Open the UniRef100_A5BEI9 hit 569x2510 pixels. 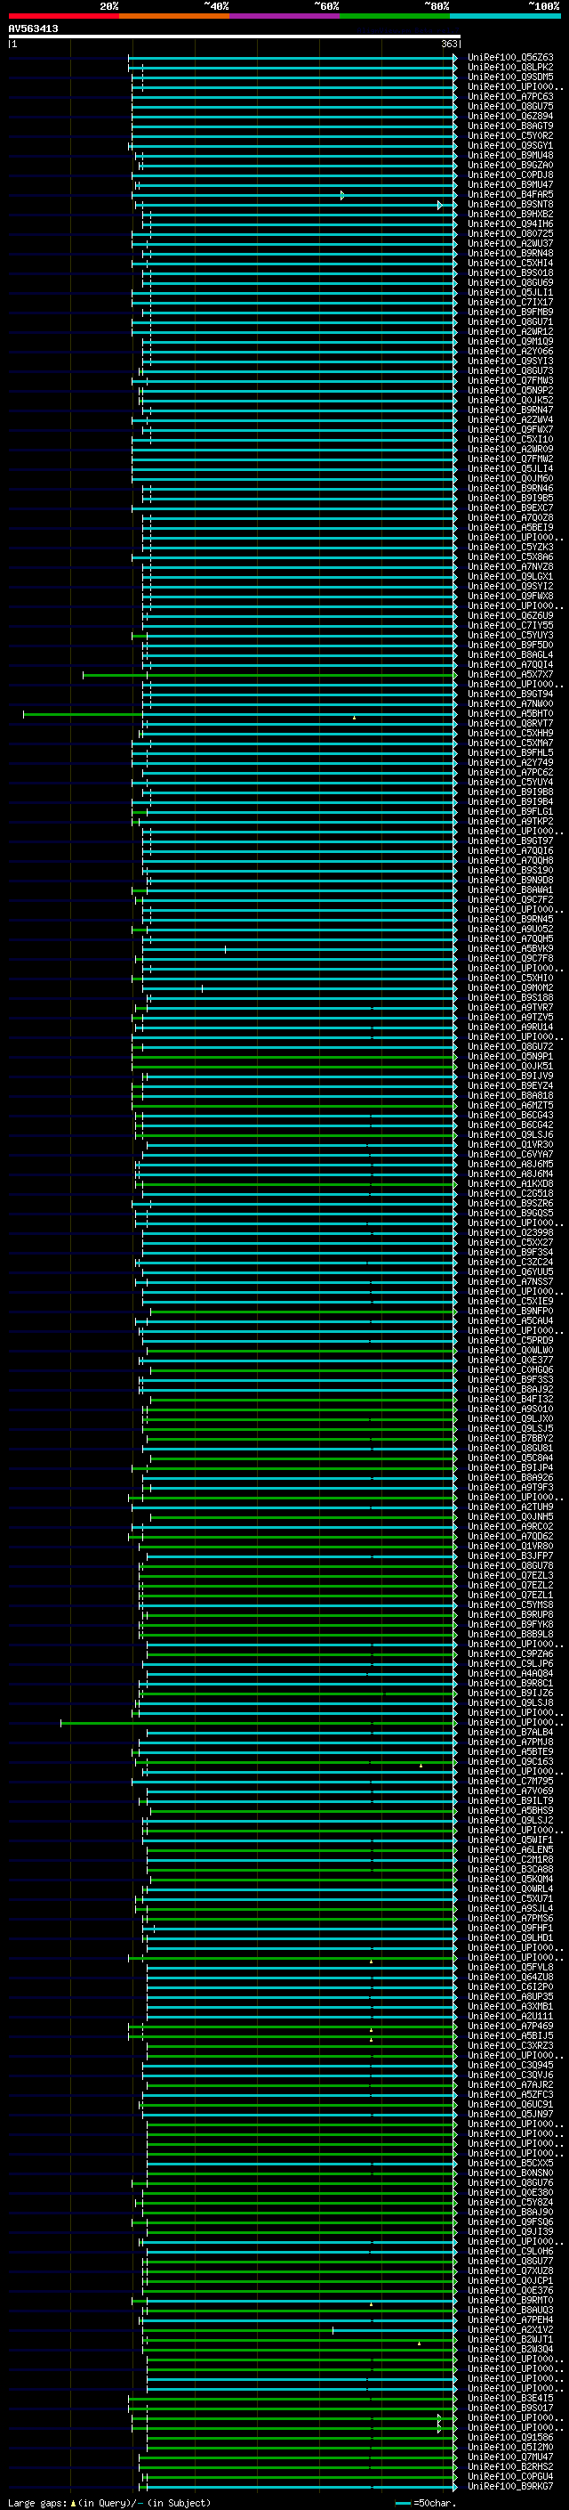510,527
